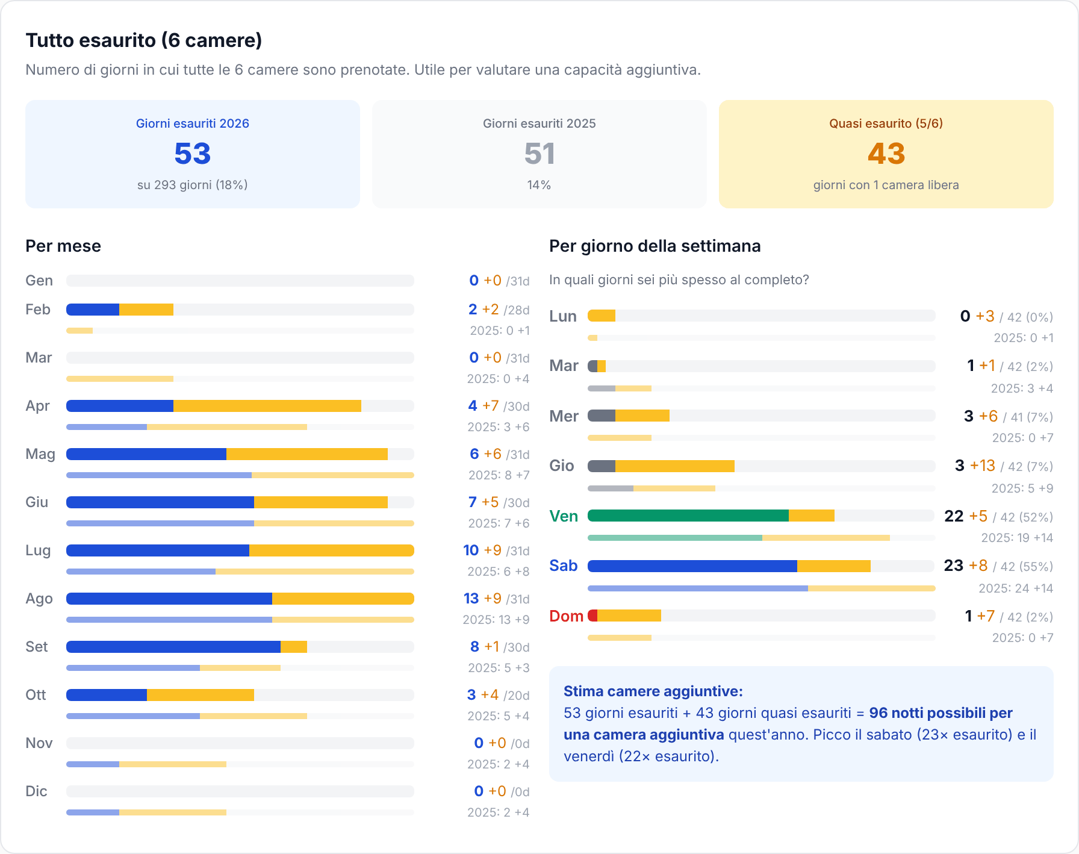Click the 'Gio' weekday label
This screenshot has width=1079, height=854.
coord(562,466)
